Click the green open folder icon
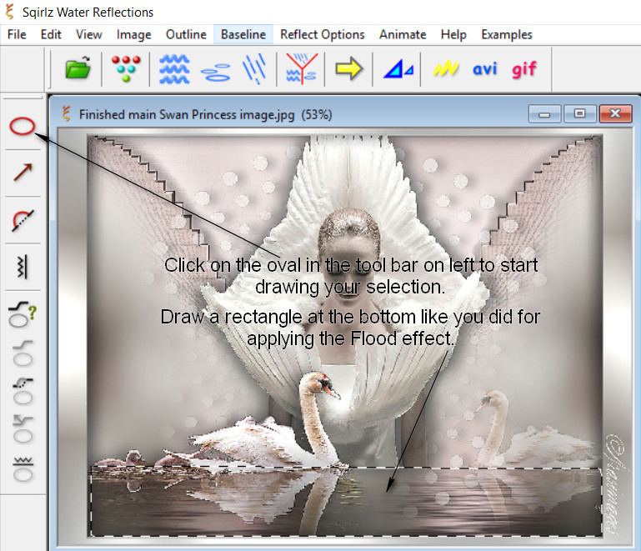 tap(78, 68)
